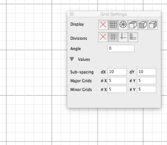Click the Minor Grids label
Image resolution: width=167 pixels, height=145 pixels.
point(81,90)
